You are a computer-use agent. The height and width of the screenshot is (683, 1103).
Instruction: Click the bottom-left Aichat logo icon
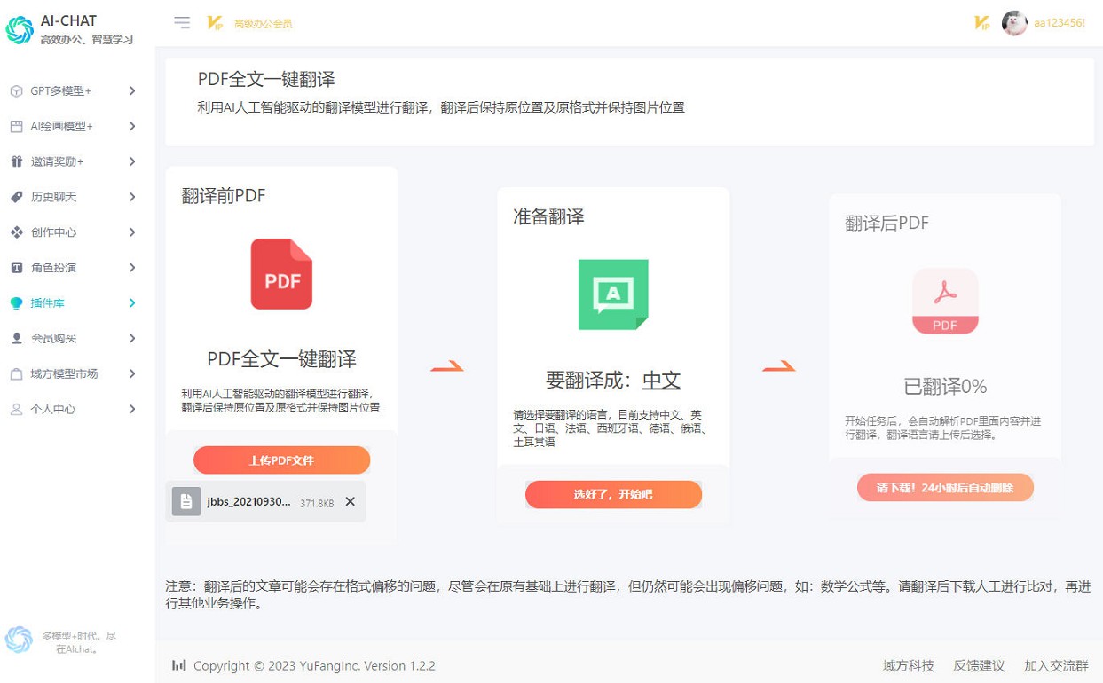[x=19, y=640]
